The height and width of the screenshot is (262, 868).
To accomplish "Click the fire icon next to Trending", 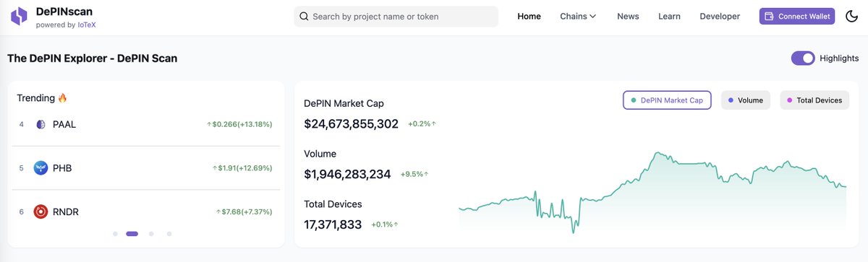I will point(62,98).
